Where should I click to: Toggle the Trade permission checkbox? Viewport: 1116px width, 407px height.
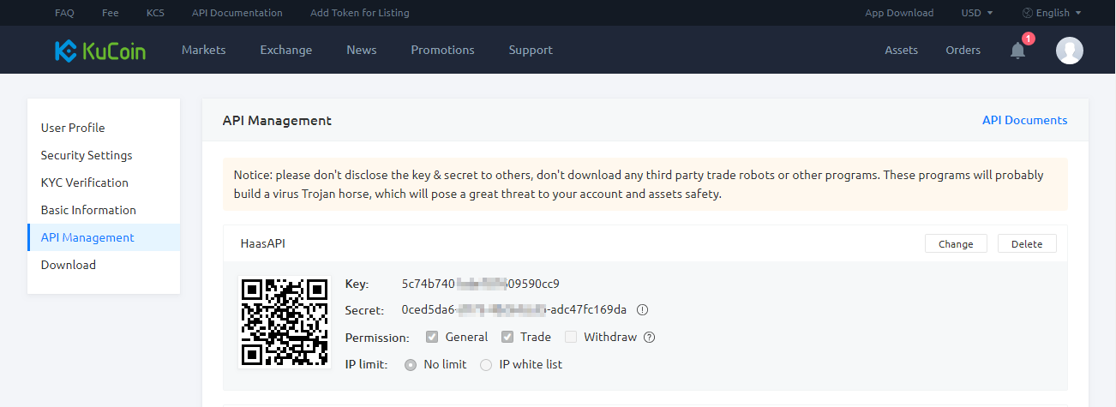pos(507,337)
